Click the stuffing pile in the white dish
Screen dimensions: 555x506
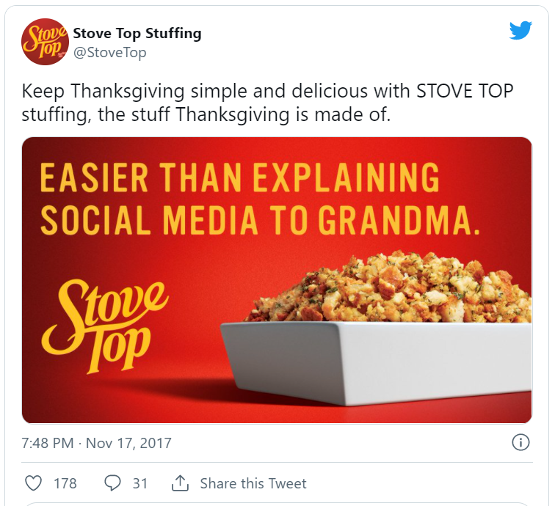389,287
